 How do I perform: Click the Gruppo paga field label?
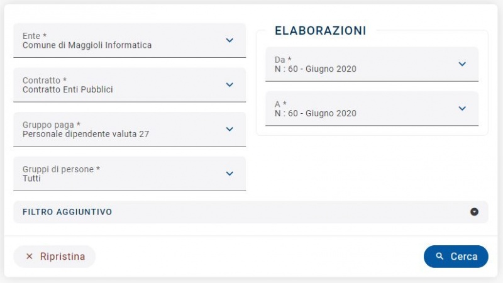(x=52, y=125)
